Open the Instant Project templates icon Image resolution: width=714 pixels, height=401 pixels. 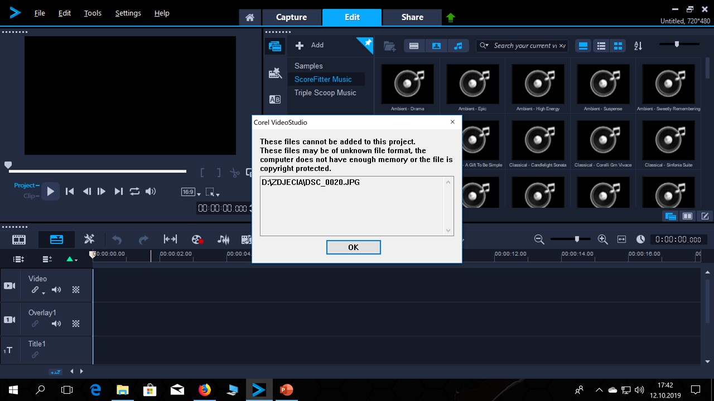(275, 73)
